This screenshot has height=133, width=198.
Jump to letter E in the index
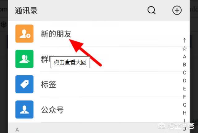click(x=184, y=89)
